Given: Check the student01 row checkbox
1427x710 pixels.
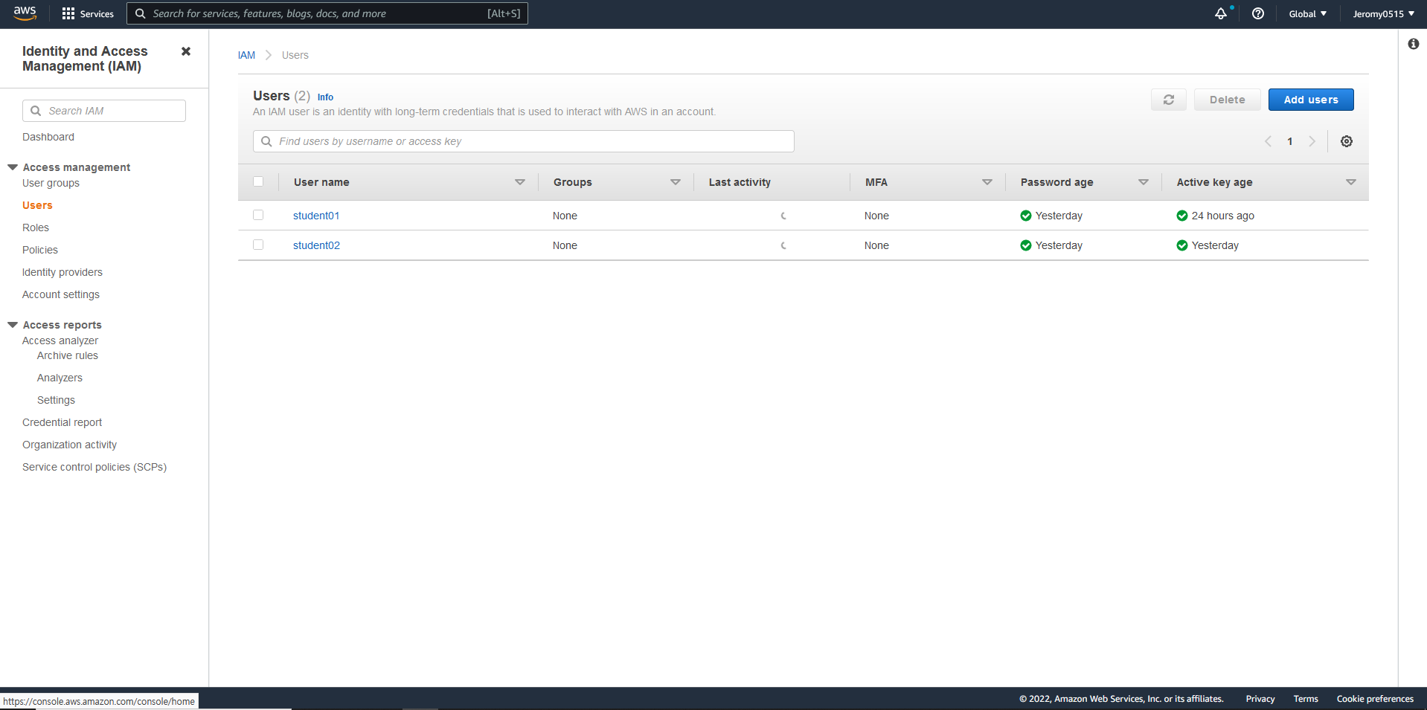Looking at the screenshot, I should click(x=258, y=215).
